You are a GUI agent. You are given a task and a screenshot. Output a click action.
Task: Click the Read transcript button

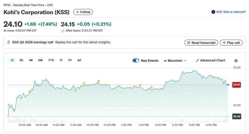point(201,43)
